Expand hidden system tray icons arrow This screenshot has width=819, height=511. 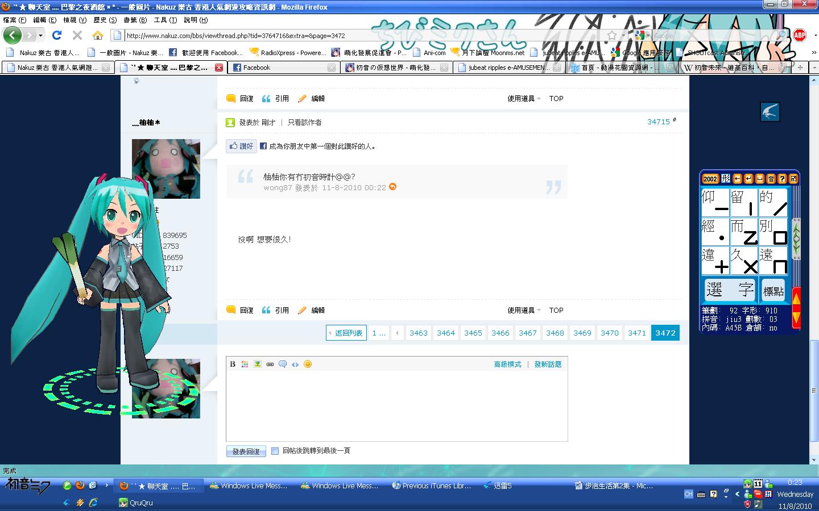(738, 494)
